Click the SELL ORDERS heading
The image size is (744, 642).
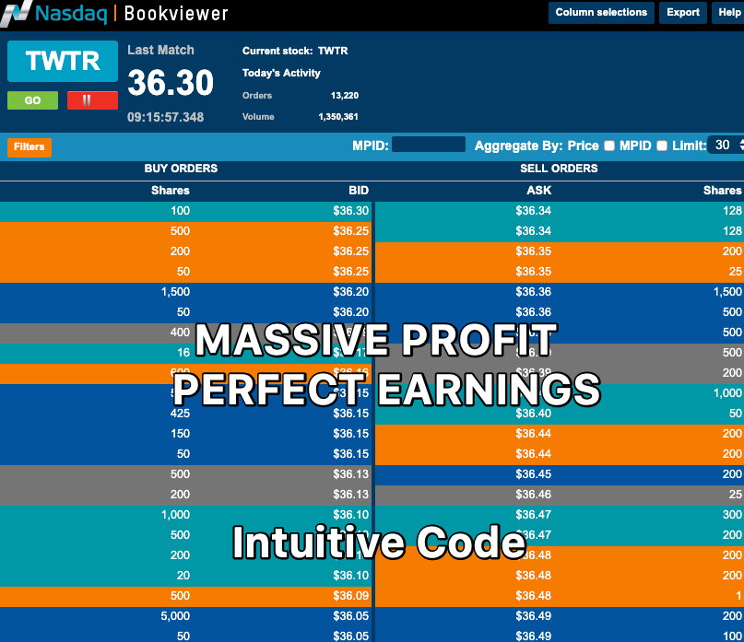pyautogui.click(x=559, y=169)
